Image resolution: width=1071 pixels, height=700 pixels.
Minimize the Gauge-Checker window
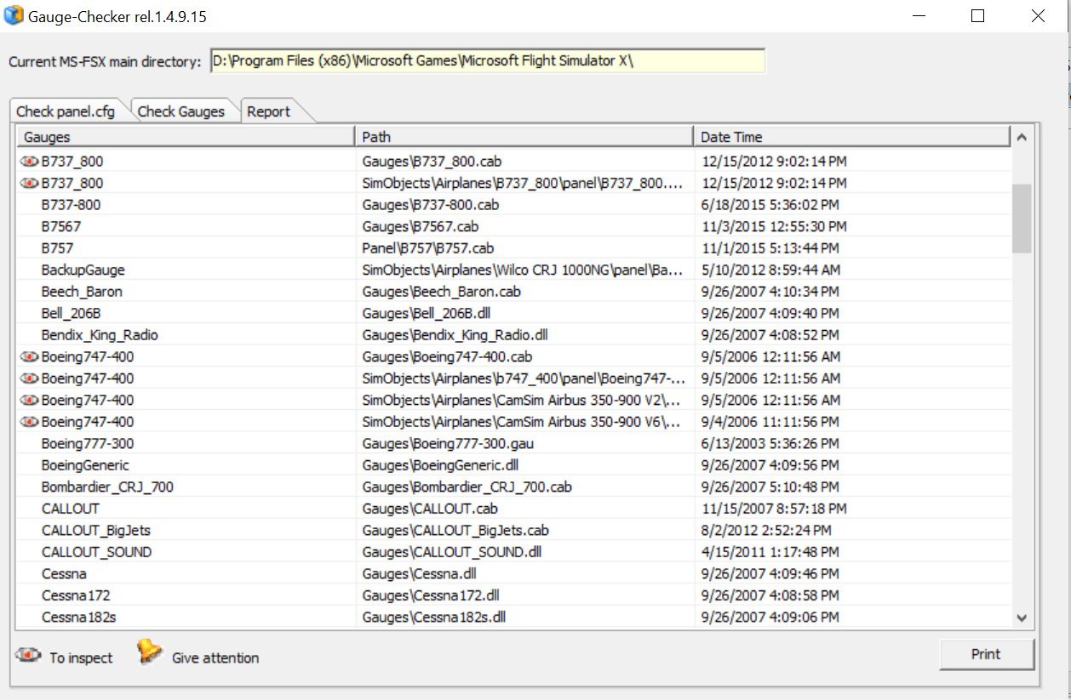(x=919, y=16)
